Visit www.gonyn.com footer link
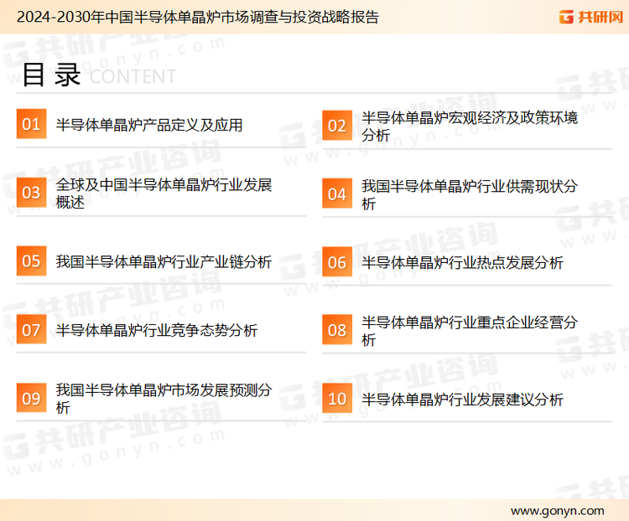This screenshot has width=629, height=521. (557, 511)
